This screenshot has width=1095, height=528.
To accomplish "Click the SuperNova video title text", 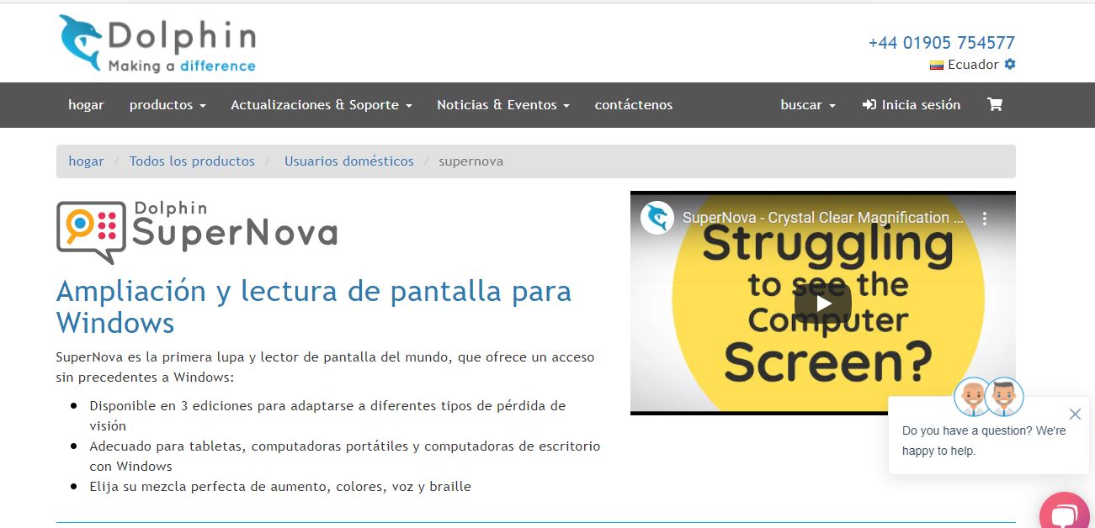I will [x=823, y=218].
